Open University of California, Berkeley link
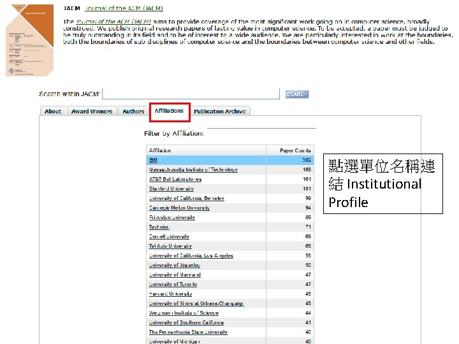Image resolution: width=459 pixels, height=344 pixels. click(x=186, y=198)
